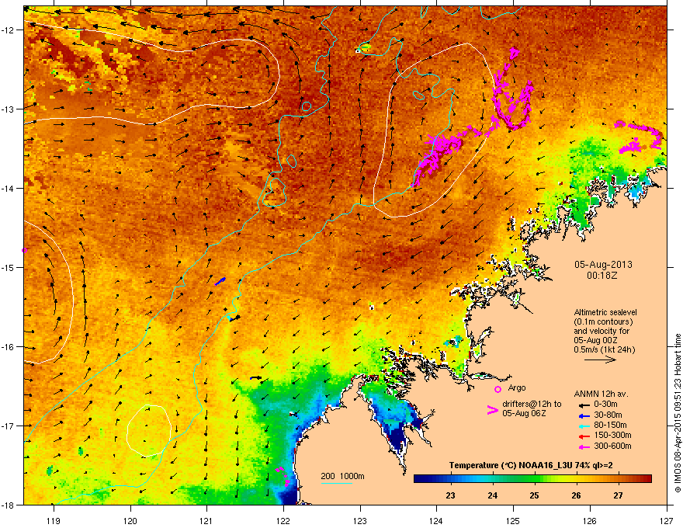Viewport: 683px width, 528px height.
Task: Click the dark red end of temperature colorbar
Action: [x=647, y=479]
